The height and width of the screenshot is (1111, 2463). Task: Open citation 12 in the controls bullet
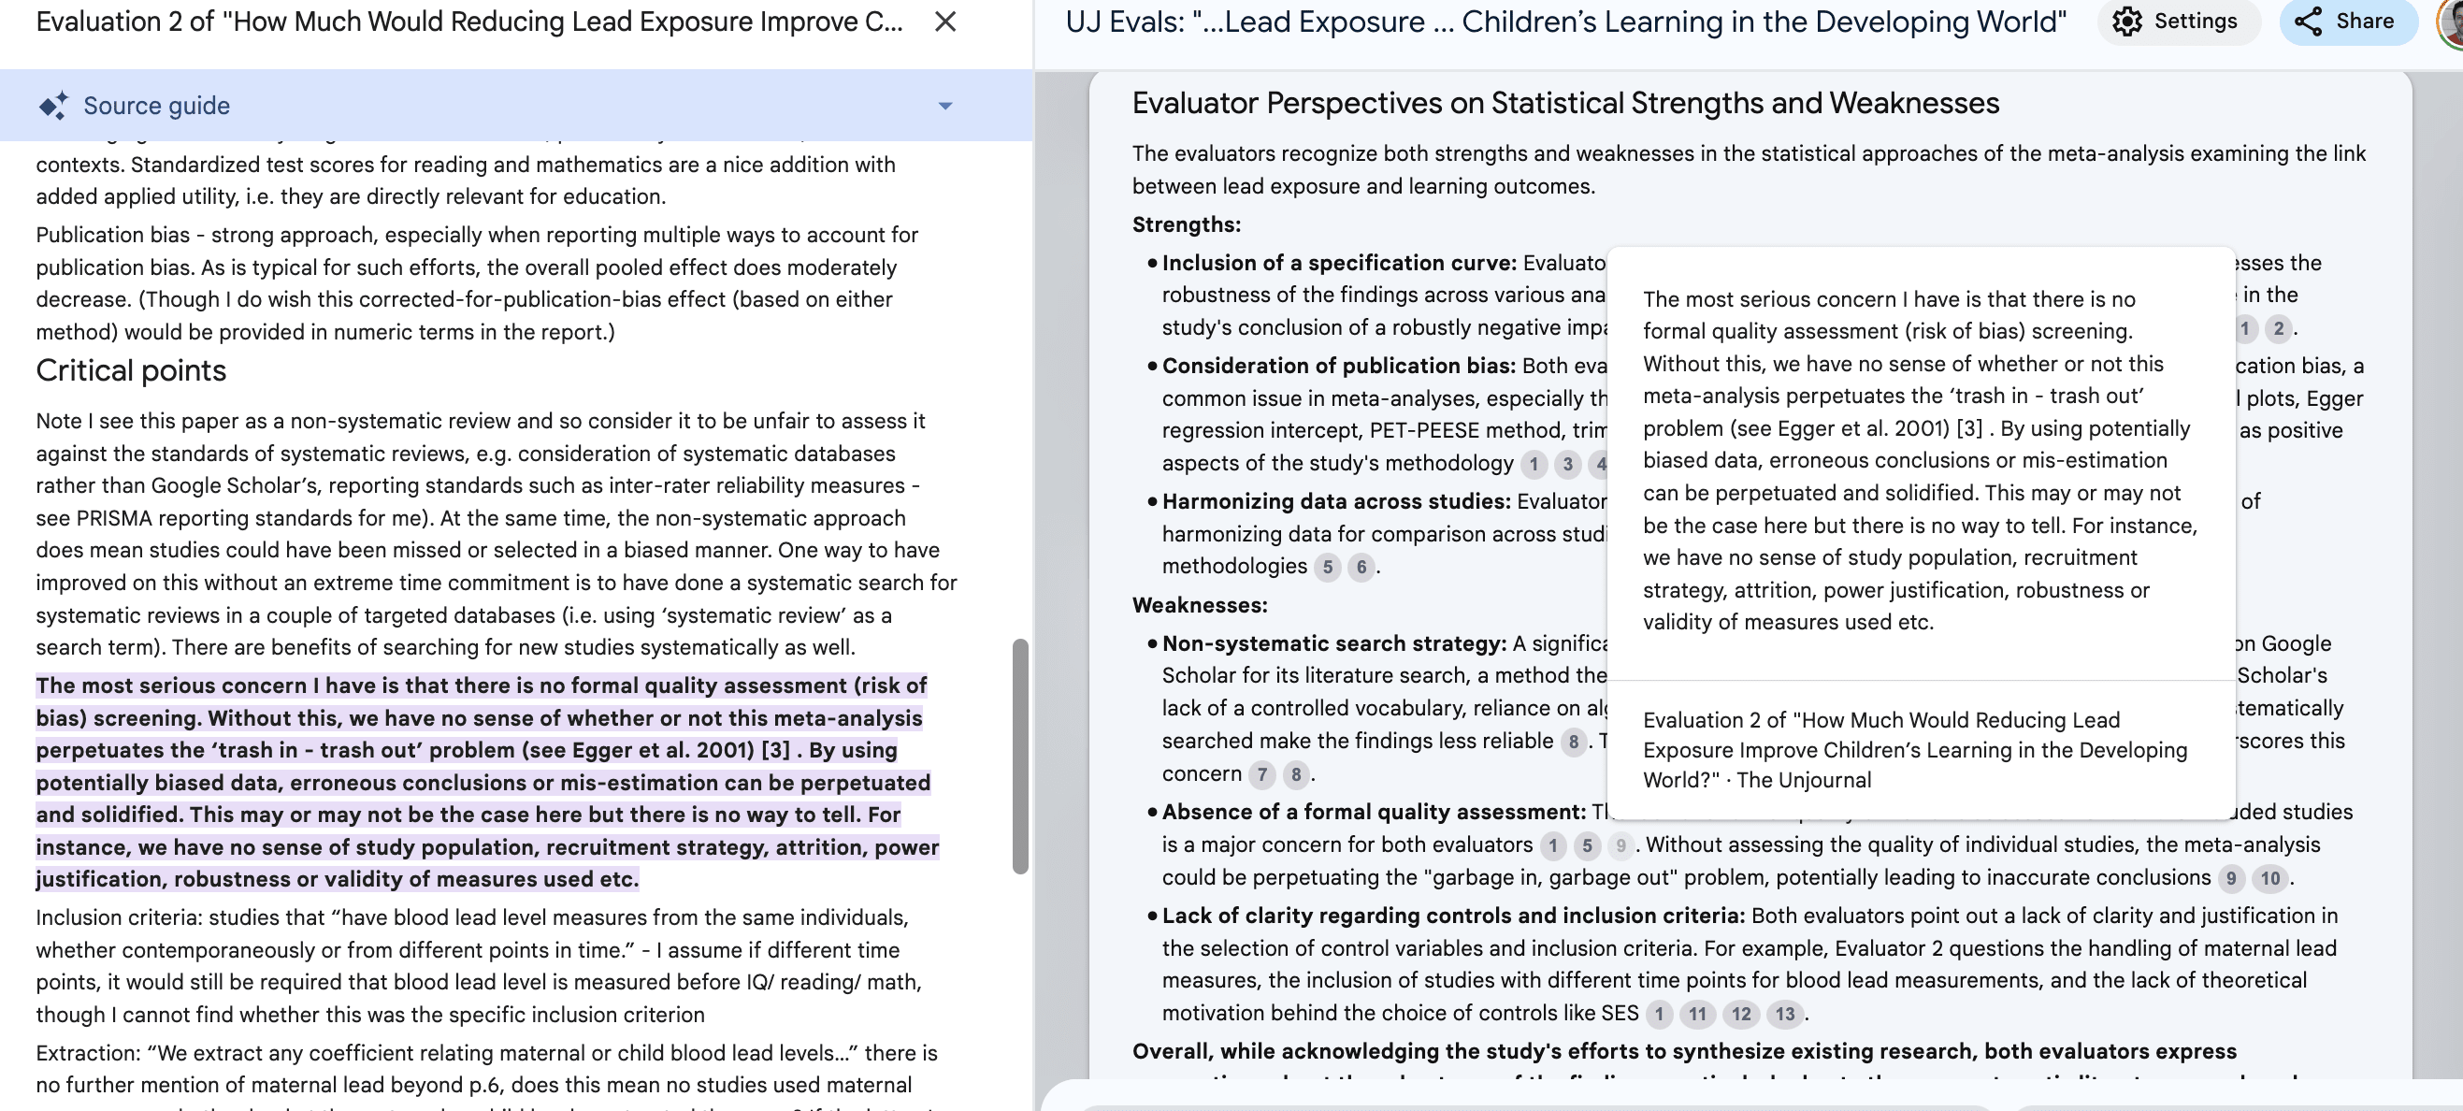point(1741,1015)
